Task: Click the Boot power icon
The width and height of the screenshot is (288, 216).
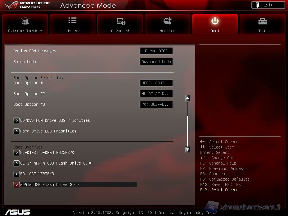Action: pos(215,21)
